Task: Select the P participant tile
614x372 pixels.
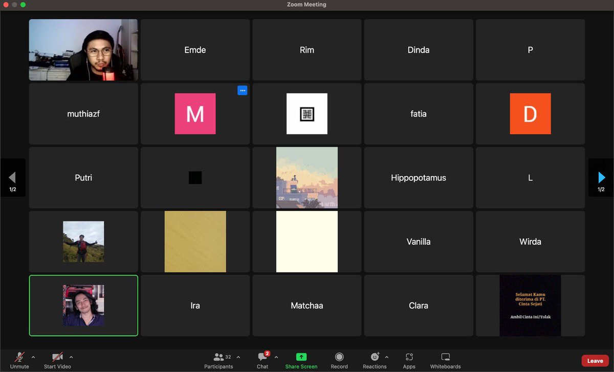Action: (x=530, y=50)
